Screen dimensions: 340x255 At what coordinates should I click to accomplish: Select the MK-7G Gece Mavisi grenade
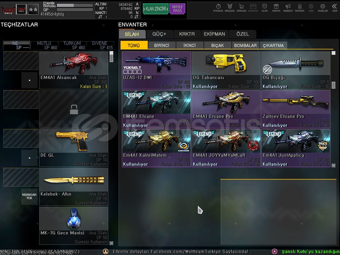coord(74,225)
